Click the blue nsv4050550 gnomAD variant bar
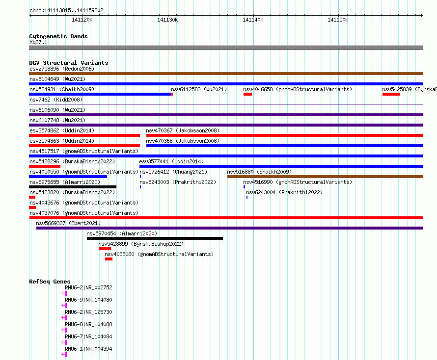 (x=68, y=177)
